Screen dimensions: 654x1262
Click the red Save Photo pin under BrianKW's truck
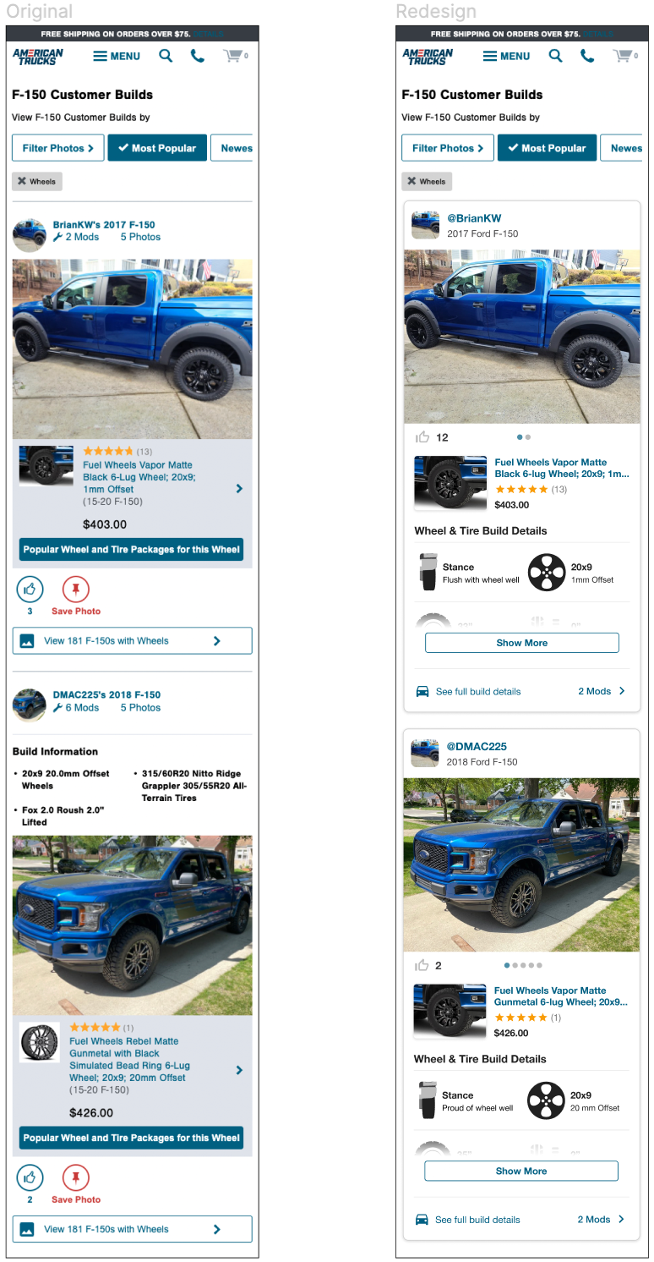coord(76,589)
